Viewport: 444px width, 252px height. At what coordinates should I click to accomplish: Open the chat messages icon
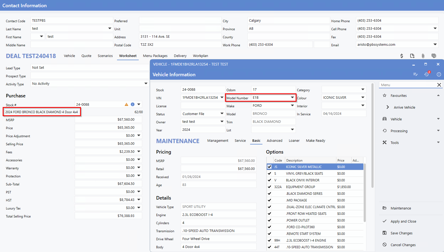click(x=434, y=56)
